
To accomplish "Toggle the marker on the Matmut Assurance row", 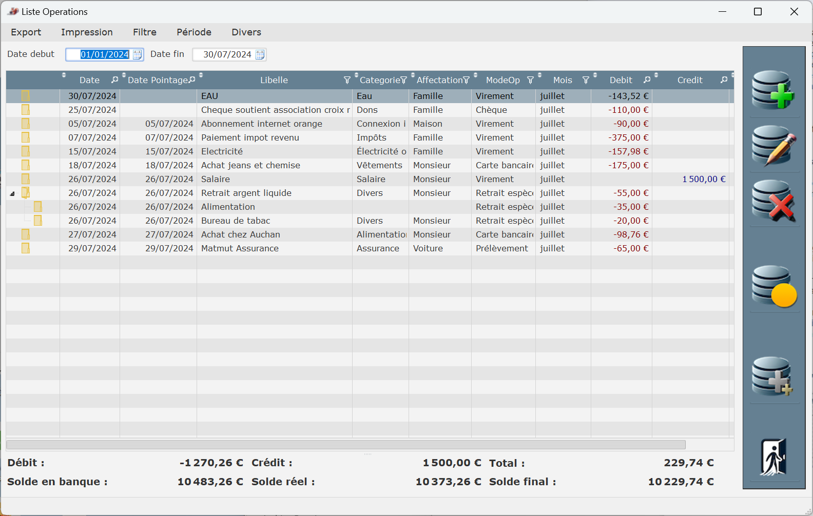I will pyautogui.click(x=25, y=248).
